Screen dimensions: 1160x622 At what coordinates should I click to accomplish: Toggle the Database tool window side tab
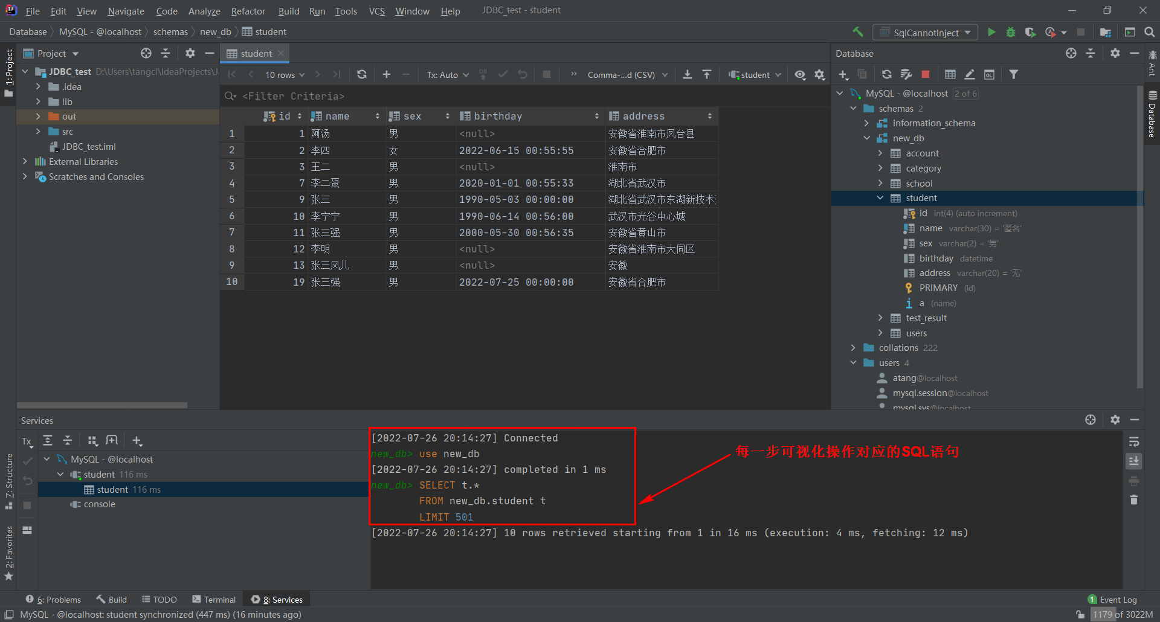[1152, 114]
